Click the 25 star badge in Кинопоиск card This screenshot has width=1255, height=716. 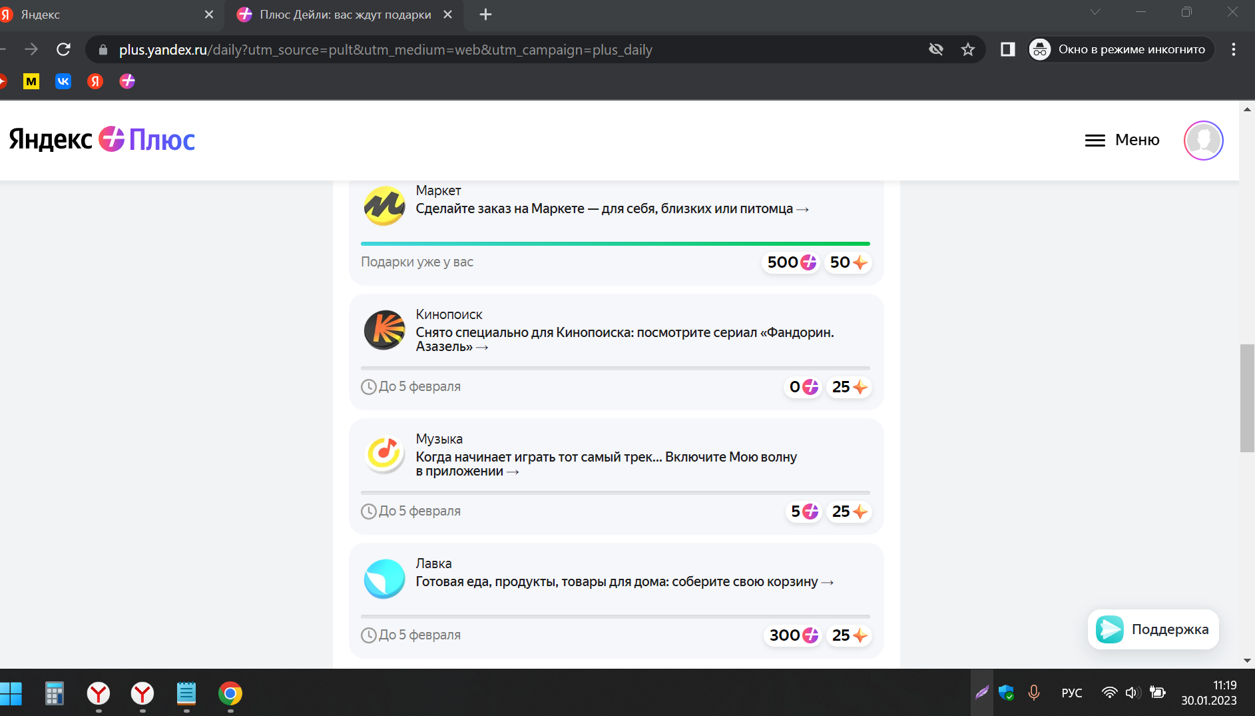click(849, 387)
